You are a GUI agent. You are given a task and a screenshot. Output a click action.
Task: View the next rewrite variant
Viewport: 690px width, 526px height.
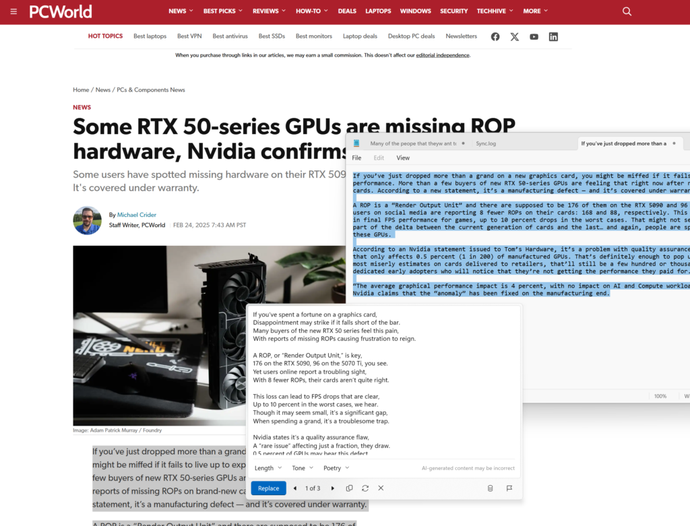(332, 488)
